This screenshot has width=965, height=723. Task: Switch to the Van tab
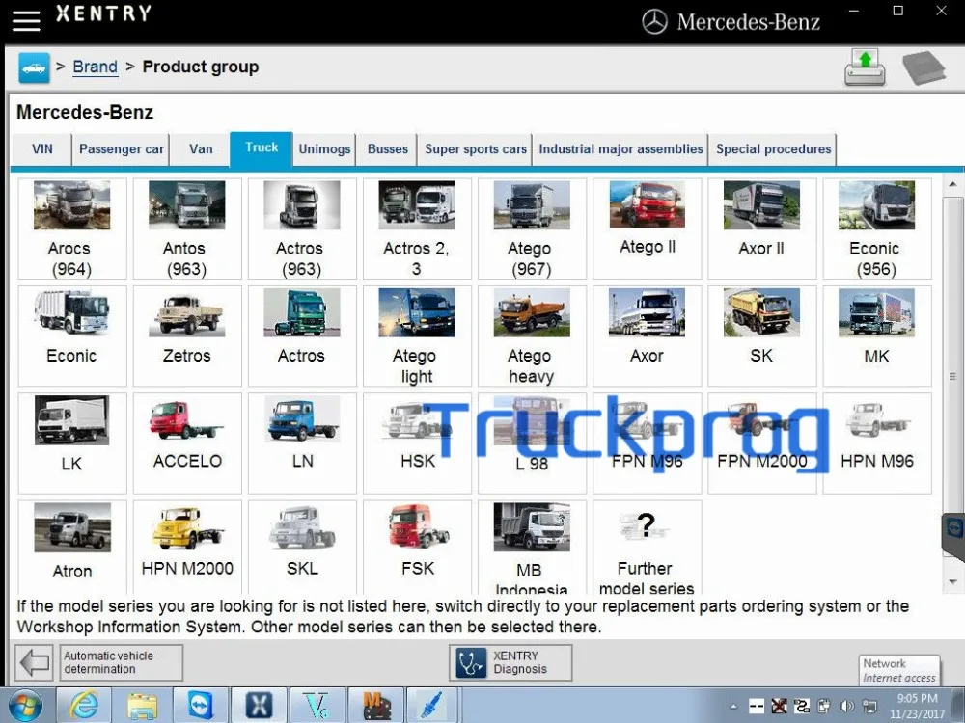(201, 149)
